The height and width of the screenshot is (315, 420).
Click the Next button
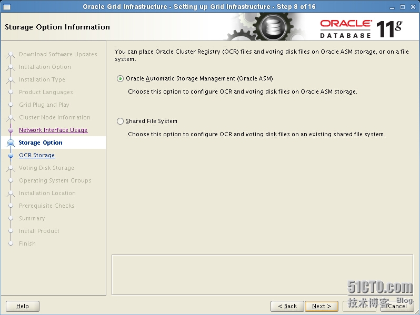[x=322, y=306]
